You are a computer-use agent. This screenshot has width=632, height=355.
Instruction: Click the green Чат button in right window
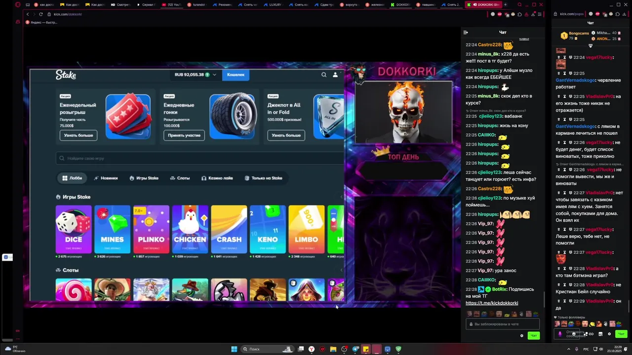[621, 334]
